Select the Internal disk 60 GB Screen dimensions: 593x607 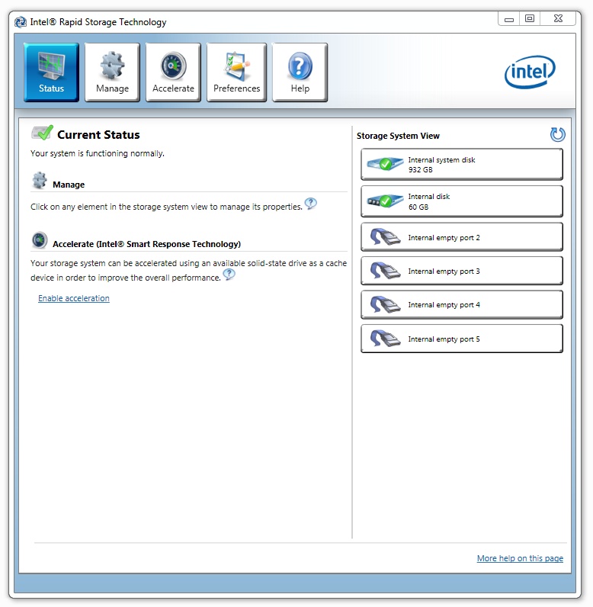pos(462,201)
